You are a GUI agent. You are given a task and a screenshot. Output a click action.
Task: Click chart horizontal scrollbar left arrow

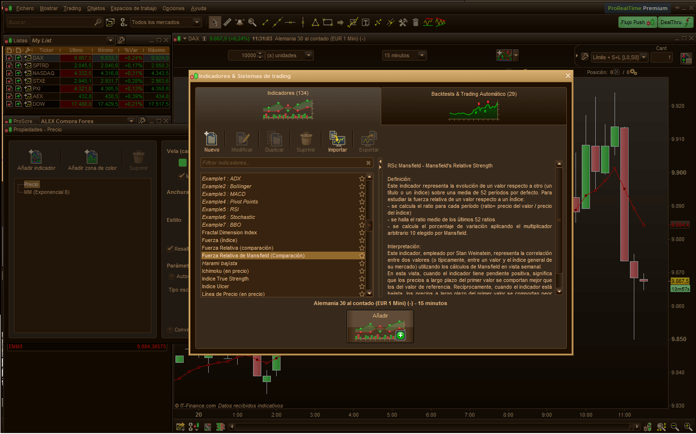coord(232,426)
